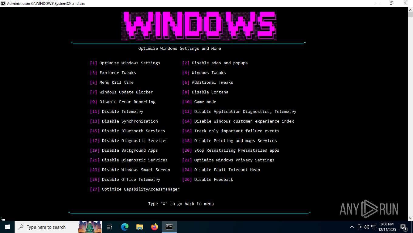Show hidden system tray icons
The height and width of the screenshot is (233, 413).
tap(352, 227)
